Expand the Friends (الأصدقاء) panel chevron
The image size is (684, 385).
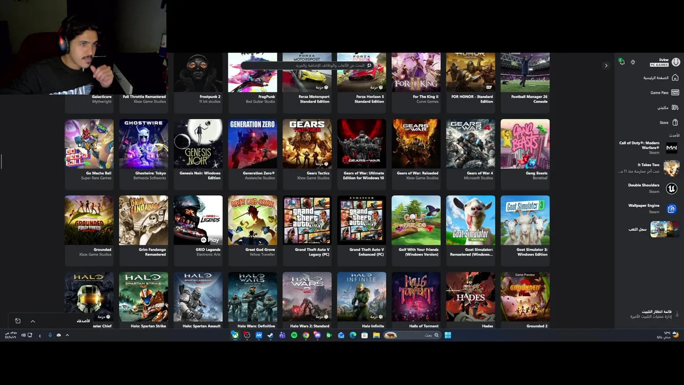click(33, 321)
